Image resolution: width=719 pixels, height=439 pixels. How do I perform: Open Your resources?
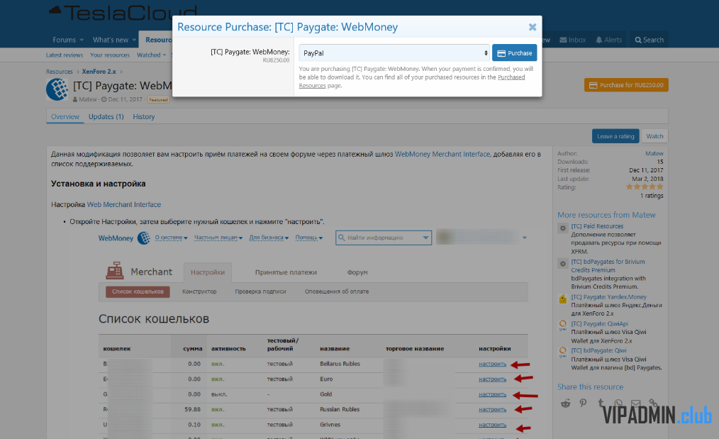coord(110,55)
